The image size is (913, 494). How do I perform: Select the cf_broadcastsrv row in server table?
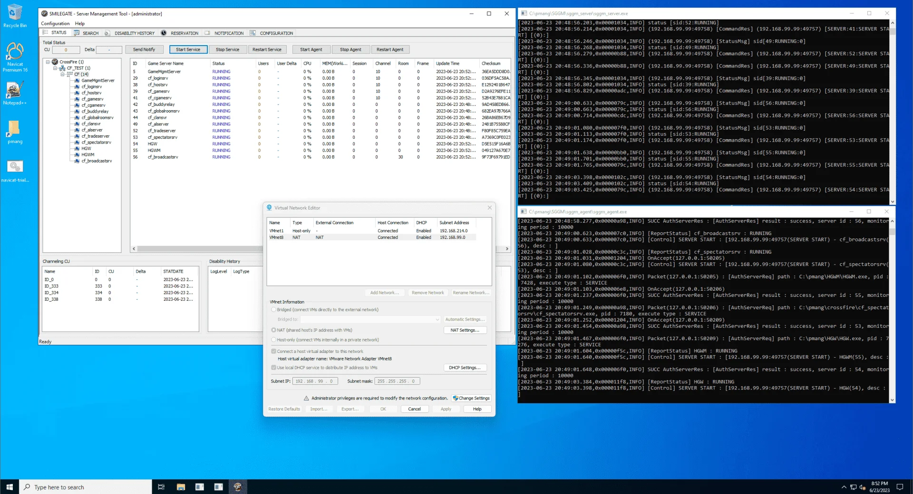pos(321,157)
